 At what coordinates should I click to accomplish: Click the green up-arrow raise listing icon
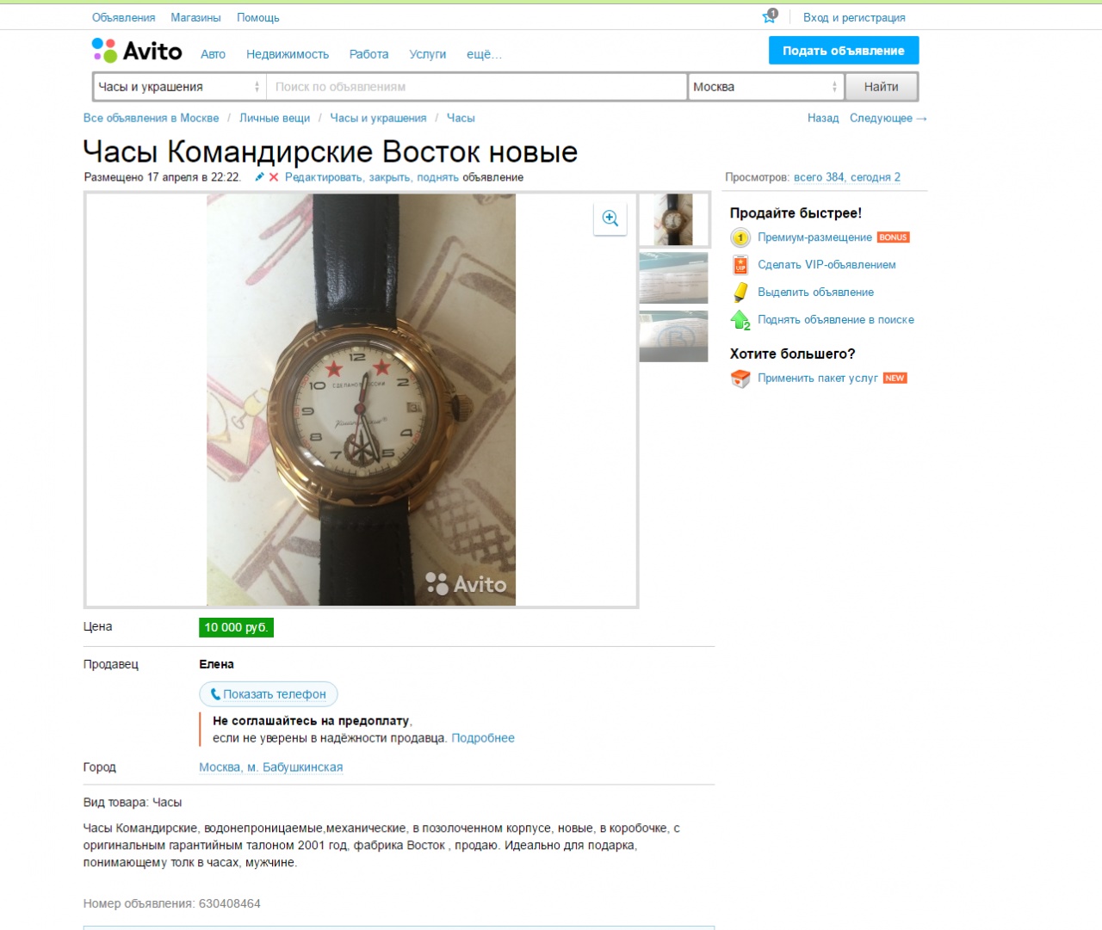tap(740, 320)
